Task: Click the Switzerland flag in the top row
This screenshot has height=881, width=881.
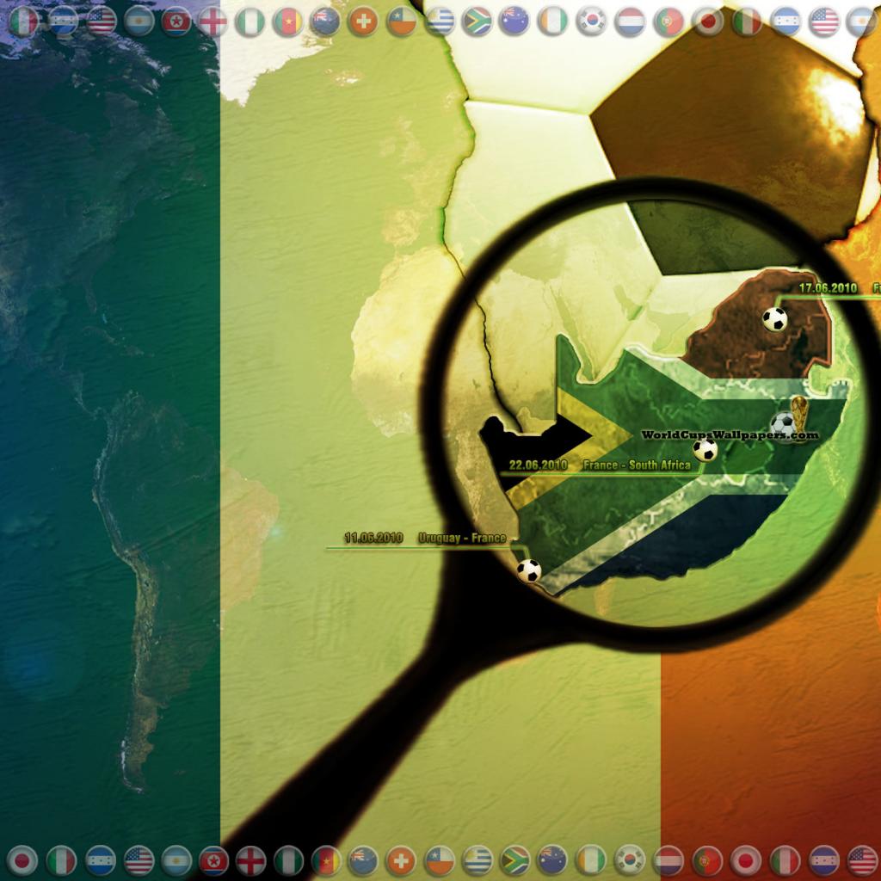Action: pyautogui.click(x=363, y=21)
